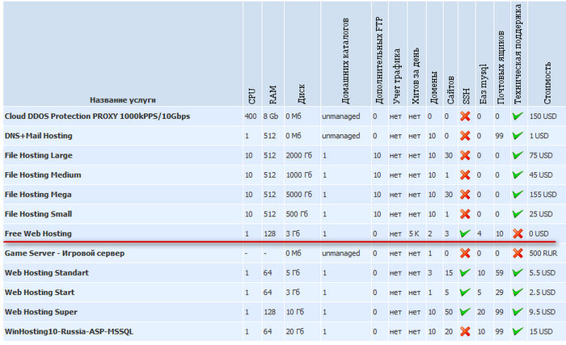Viewport: 566px width, 345px height.
Task: Click the 5000 Гб disk value
Action: point(299,195)
